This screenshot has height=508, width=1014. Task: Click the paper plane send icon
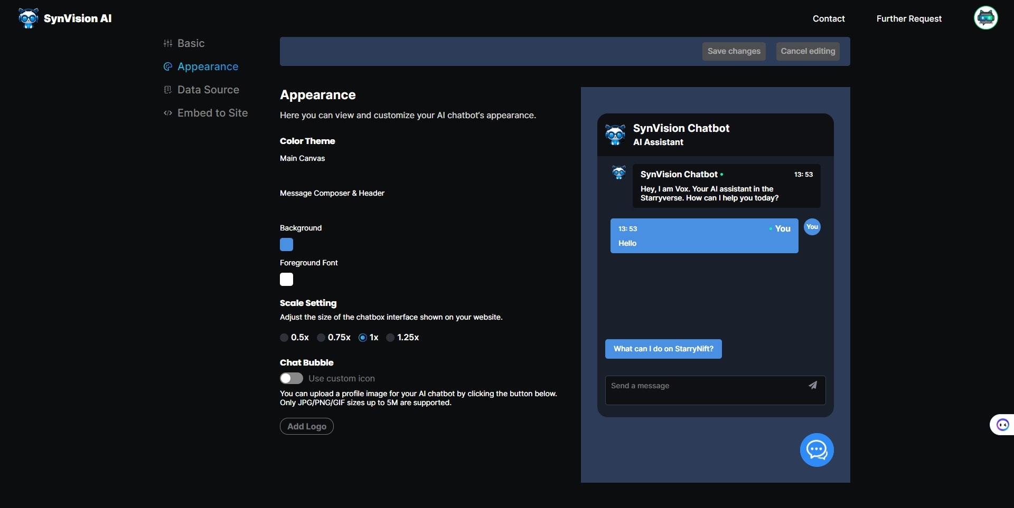coord(813,386)
